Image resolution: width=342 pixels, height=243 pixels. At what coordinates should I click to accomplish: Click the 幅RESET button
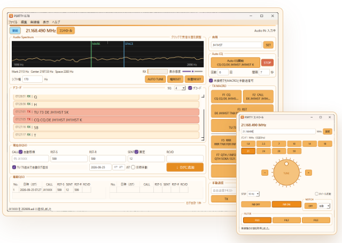(175, 79)
